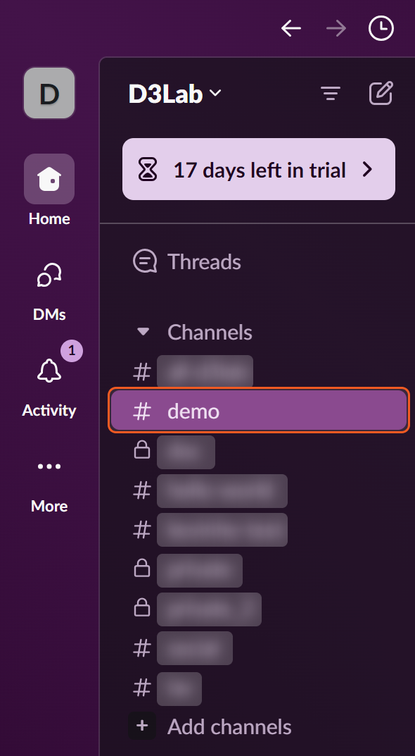Click the Channels section header label

[210, 332]
